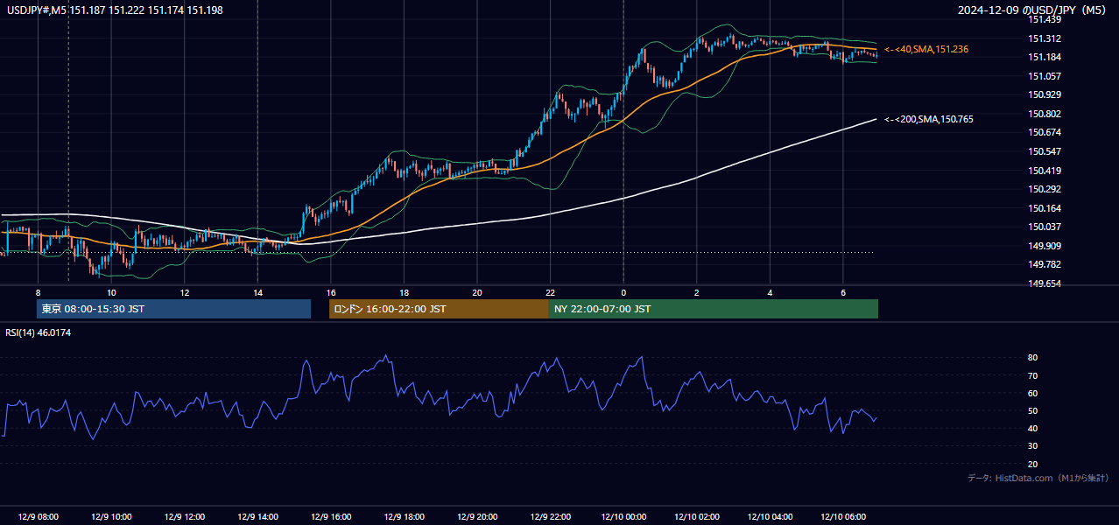Viewport: 1119px width, 525px height.
Task: Click price axis value 150.037
Action: pyautogui.click(x=1045, y=227)
